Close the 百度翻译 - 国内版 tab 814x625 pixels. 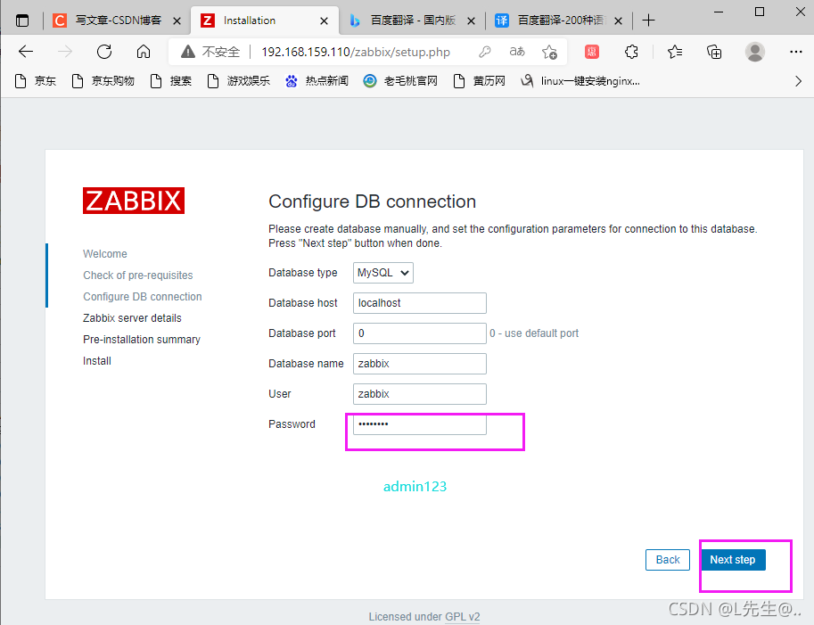click(471, 21)
